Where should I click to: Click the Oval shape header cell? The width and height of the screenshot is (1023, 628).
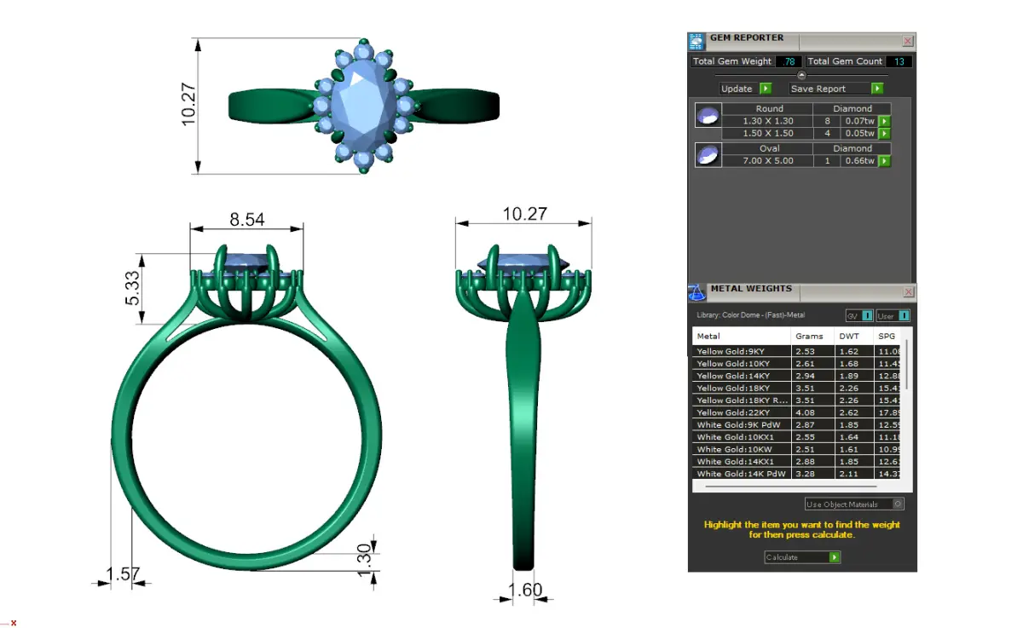click(x=767, y=148)
